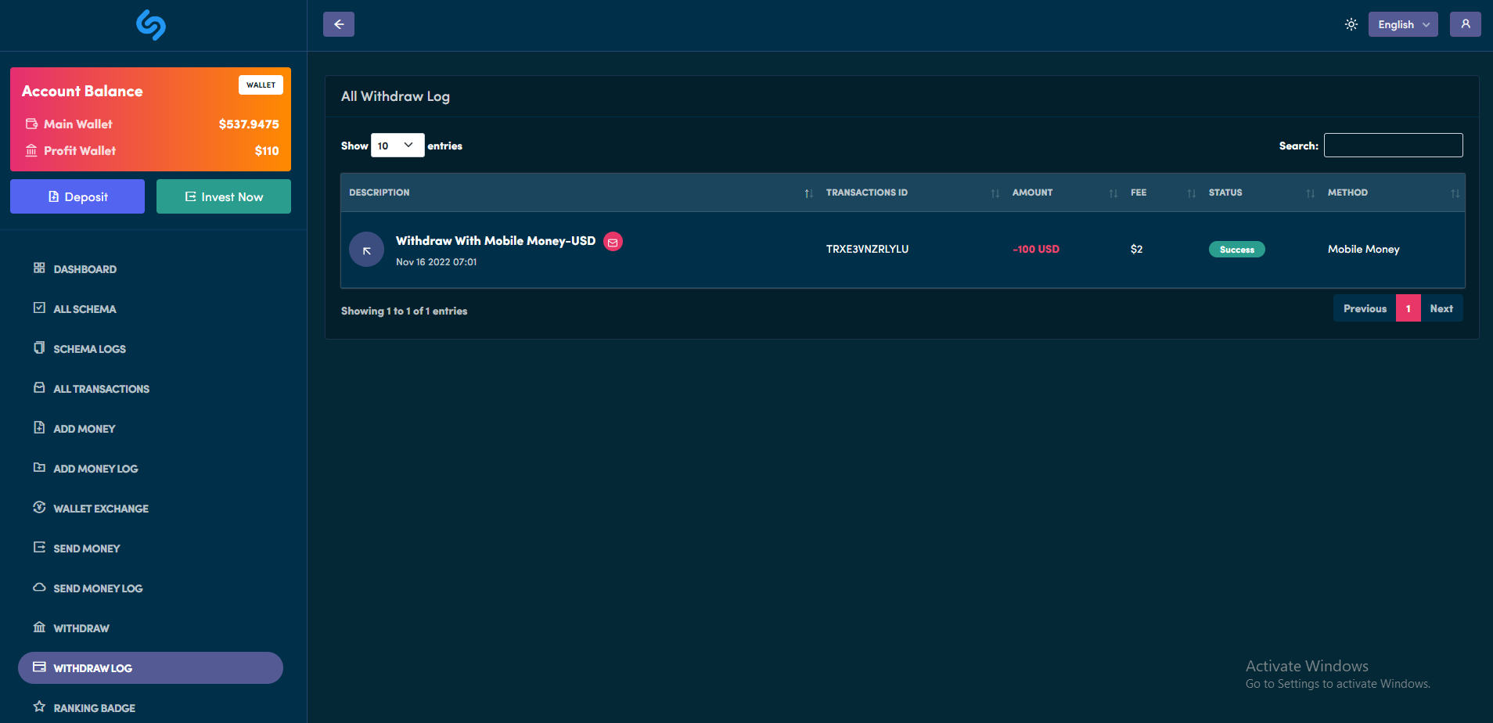Go to Wallet Exchange menu item

100,509
